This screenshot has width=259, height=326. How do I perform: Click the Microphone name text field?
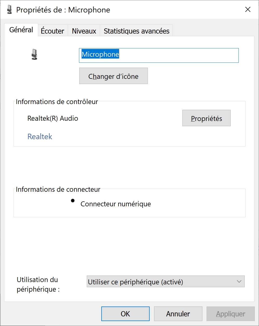click(x=159, y=55)
